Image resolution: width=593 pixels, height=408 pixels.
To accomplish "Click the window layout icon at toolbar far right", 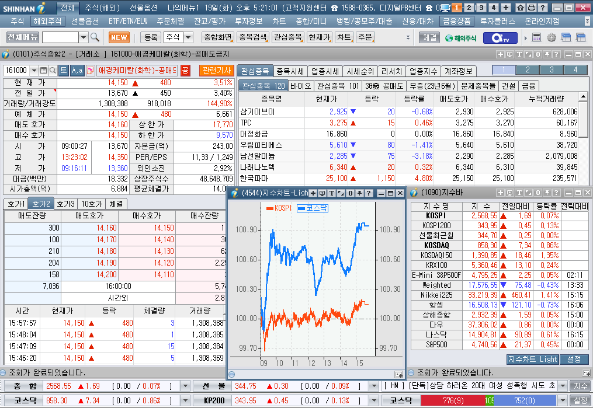I will [581, 37].
